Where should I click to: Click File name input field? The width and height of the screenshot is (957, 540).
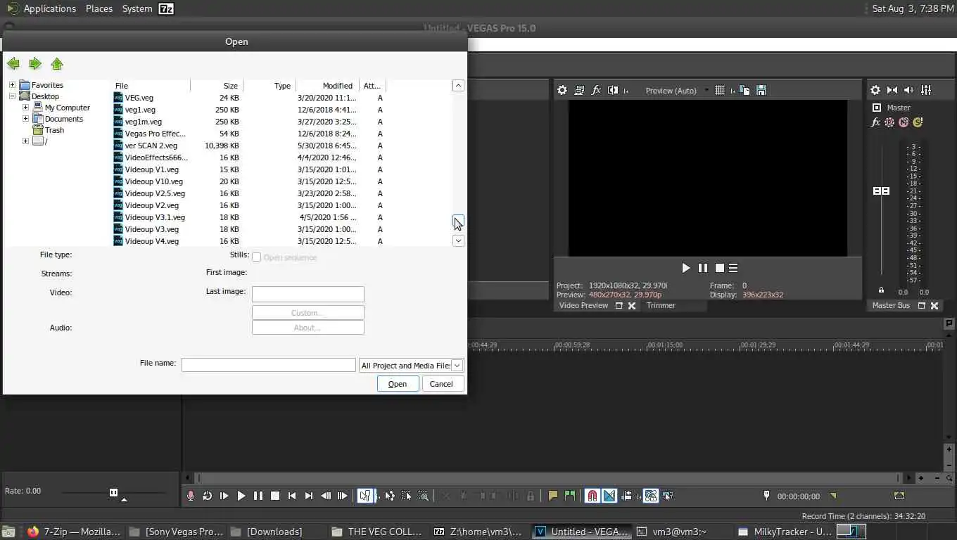[x=269, y=365]
